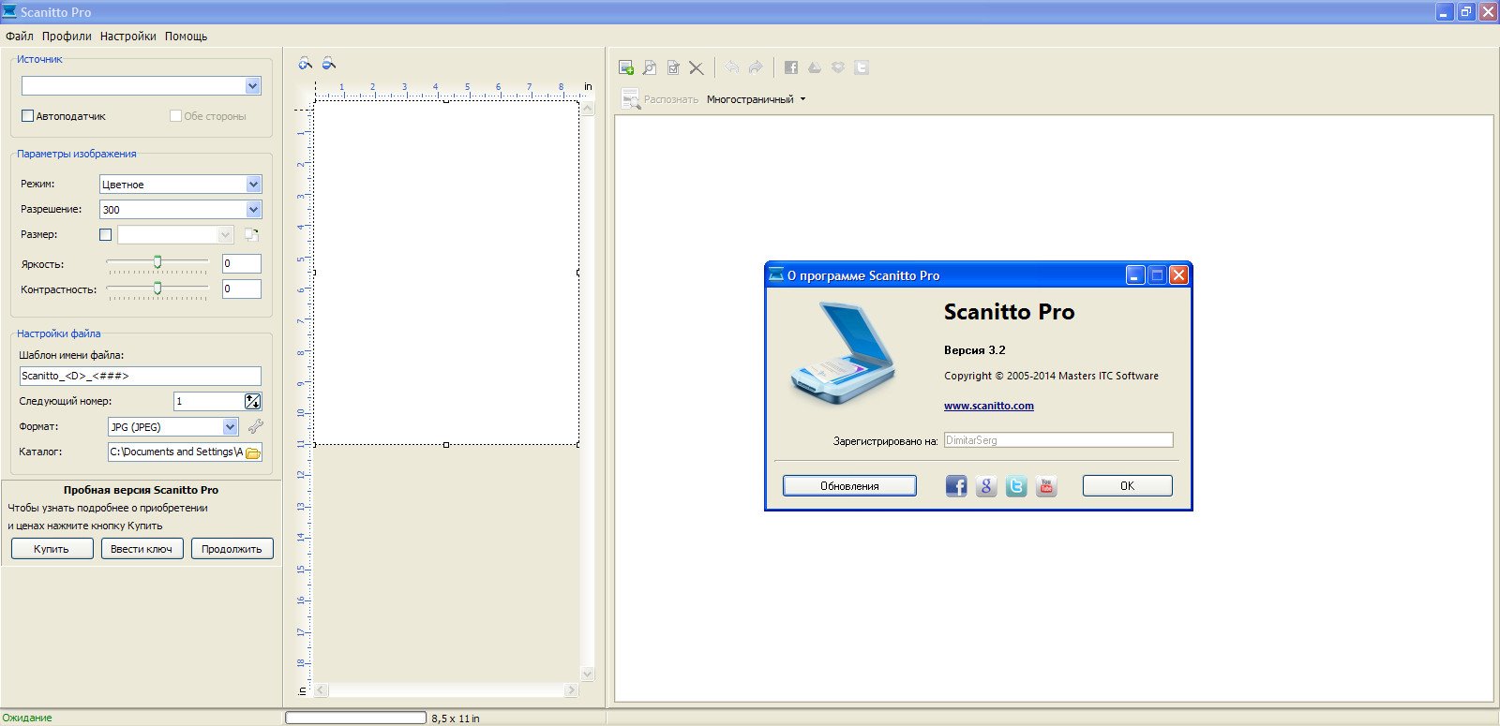Viewport: 1500px width, 726px height.
Task: Open the www.scanitto.com link
Action: pyautogui.click(x=989, y=406)
